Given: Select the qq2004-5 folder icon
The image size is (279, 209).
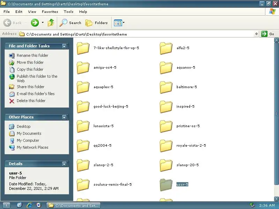Looking at the screenshot, I should pos(83,146).
